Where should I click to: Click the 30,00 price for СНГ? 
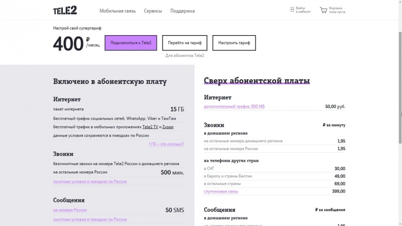coord(340,169)
